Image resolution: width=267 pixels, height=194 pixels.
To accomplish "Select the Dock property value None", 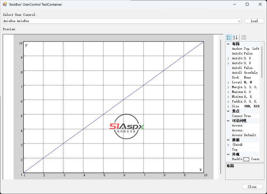I will click(247, 77).
